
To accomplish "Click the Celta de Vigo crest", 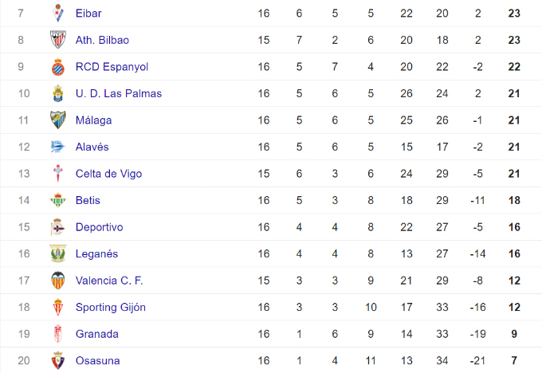I will pyautogui.click(x=58, y=174).
